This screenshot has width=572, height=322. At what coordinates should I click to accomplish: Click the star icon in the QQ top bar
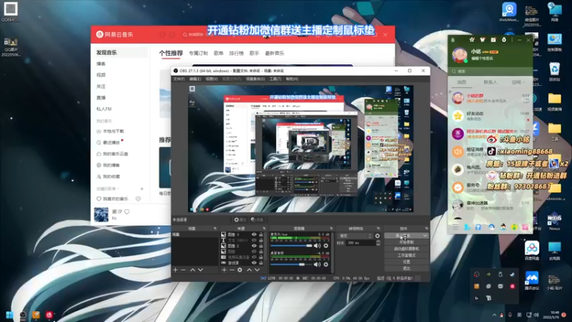472,39
